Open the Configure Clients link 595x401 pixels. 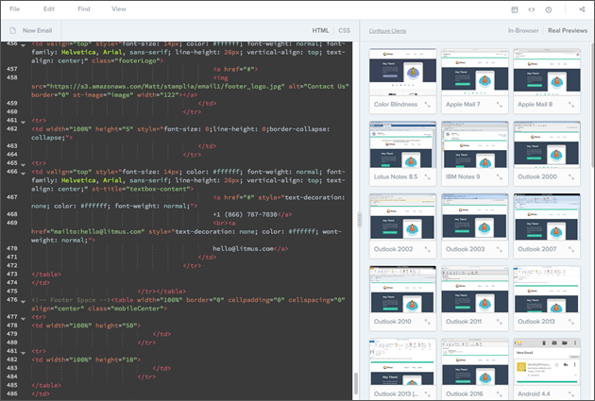[387, 31]
